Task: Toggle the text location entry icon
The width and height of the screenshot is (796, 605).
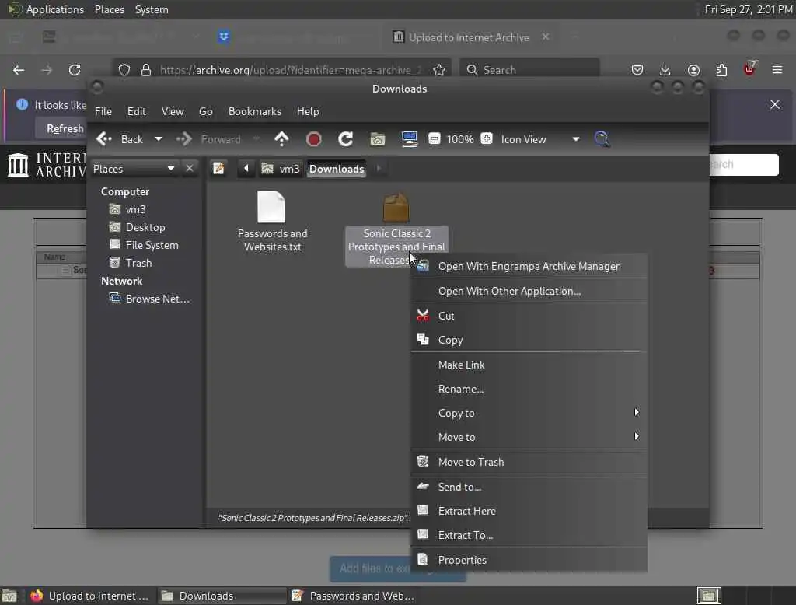Action: coord(218,168)
